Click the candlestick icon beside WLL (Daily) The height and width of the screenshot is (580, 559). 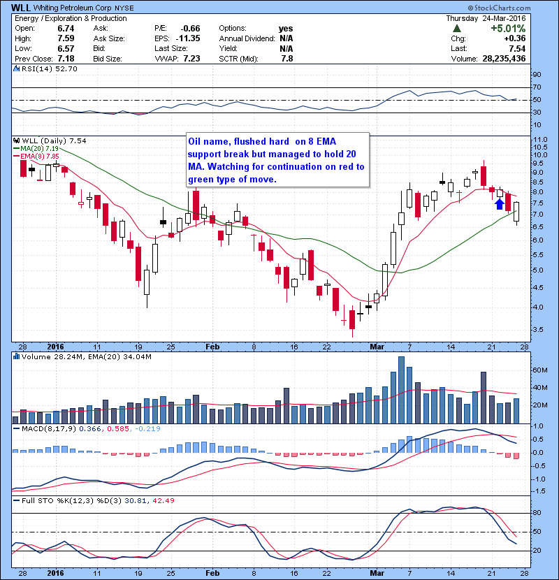click(16, 140)
